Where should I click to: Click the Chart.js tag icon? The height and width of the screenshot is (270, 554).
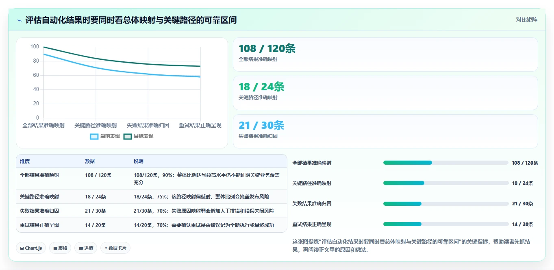click(x=22, y=248)
